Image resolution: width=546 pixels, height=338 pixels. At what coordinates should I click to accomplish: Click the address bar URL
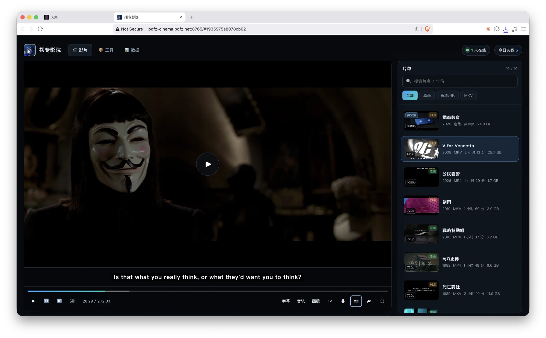(x=197, y=29)
